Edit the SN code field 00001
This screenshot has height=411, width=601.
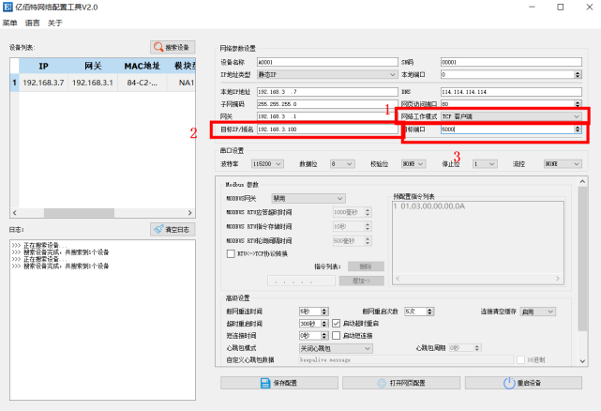coord(511,62)
